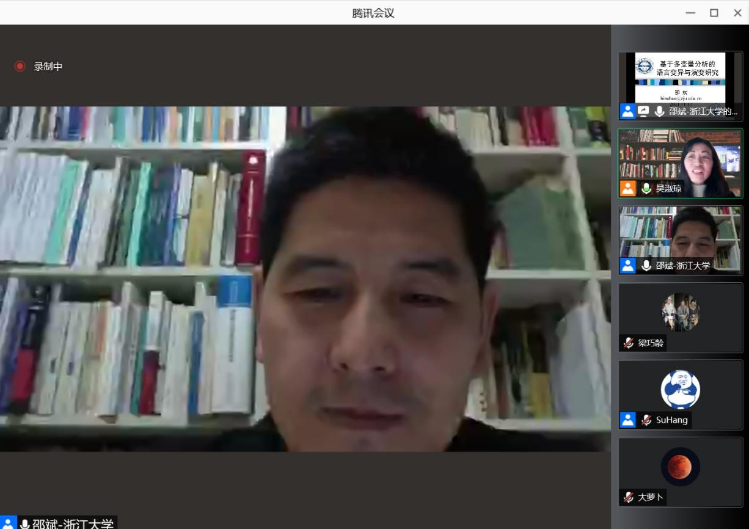Click the screen share icon on the presentation tile
Screen dimensions: 749x529
tap(643, 111)
